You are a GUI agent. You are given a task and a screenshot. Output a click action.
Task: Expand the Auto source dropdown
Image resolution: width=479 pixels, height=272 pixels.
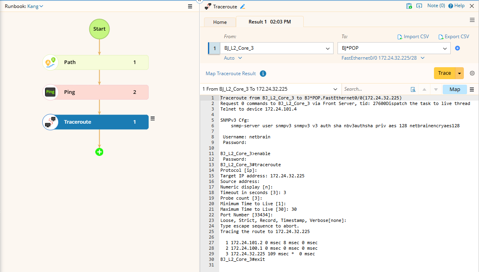[233, 58]
